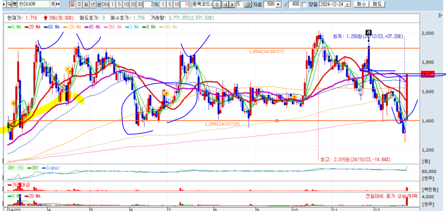Click the 현대ADM stock name input field
Viewport: 446px width, 211px height.
click(34, 4)
